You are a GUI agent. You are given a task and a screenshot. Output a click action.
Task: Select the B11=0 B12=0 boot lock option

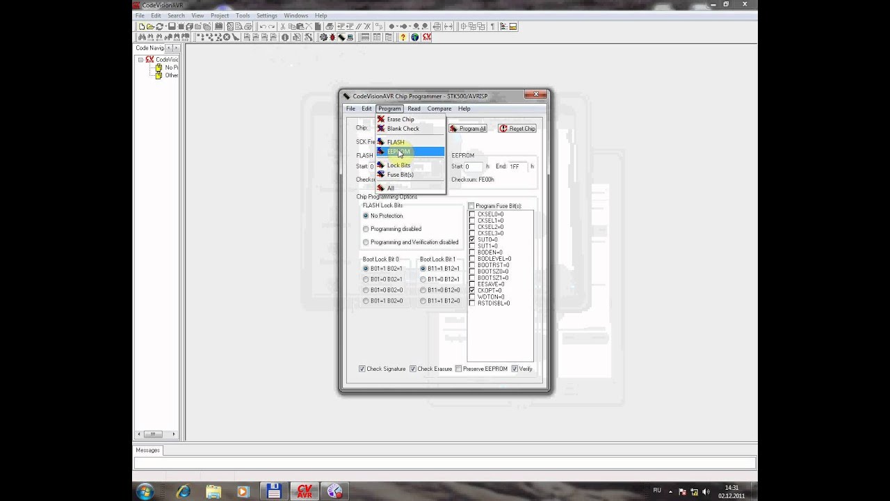coord(423,290)
